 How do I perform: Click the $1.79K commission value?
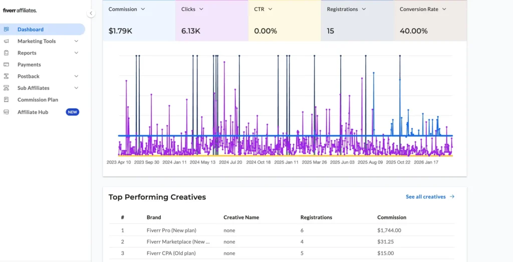[120, 31]
